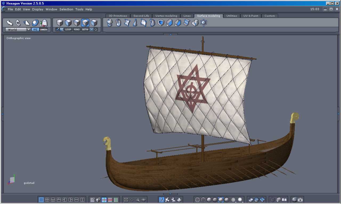341x204 pixels.
Task: Switch to the UV & Paint tab
Action: [x=251, y=16]
